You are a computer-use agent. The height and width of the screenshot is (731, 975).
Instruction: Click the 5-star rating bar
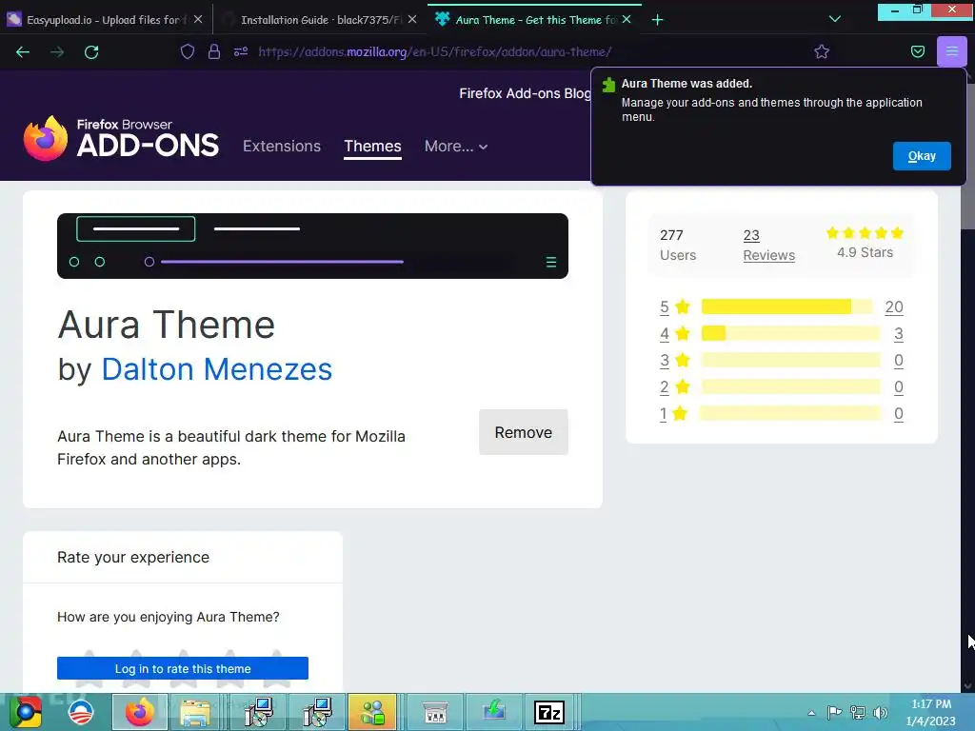click(x=787, y=306)
